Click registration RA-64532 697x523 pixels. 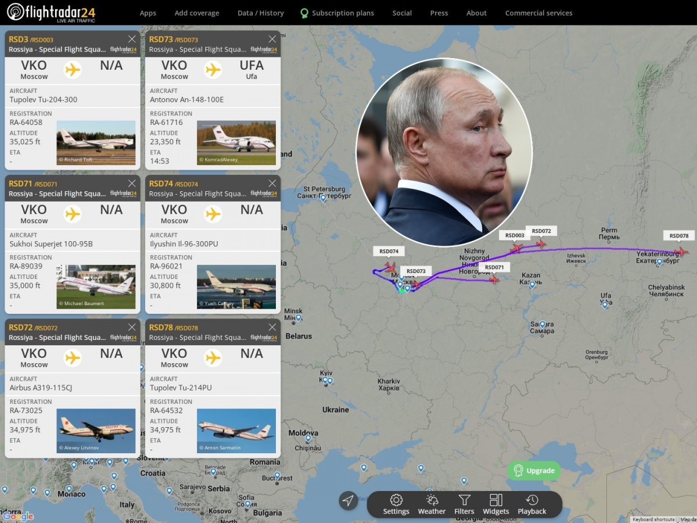click(166, 411)
